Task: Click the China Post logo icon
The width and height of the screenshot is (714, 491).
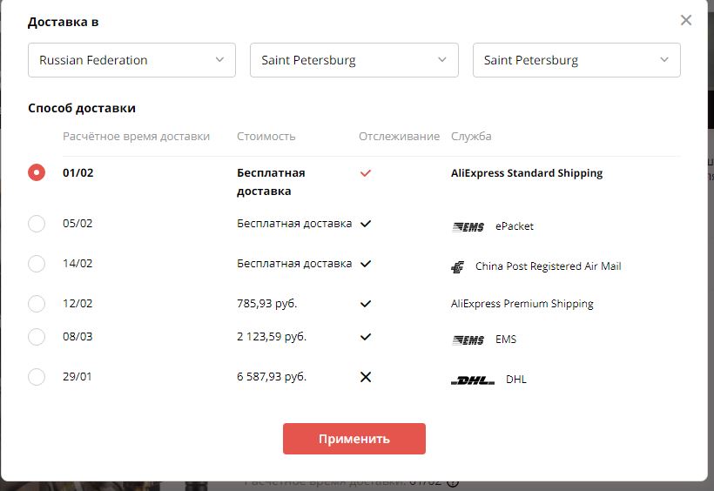Action: click(x=458, y=267)
